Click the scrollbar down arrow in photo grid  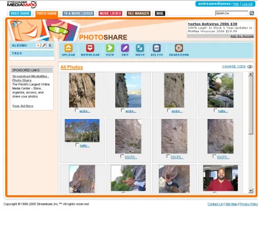click(251, 191)
